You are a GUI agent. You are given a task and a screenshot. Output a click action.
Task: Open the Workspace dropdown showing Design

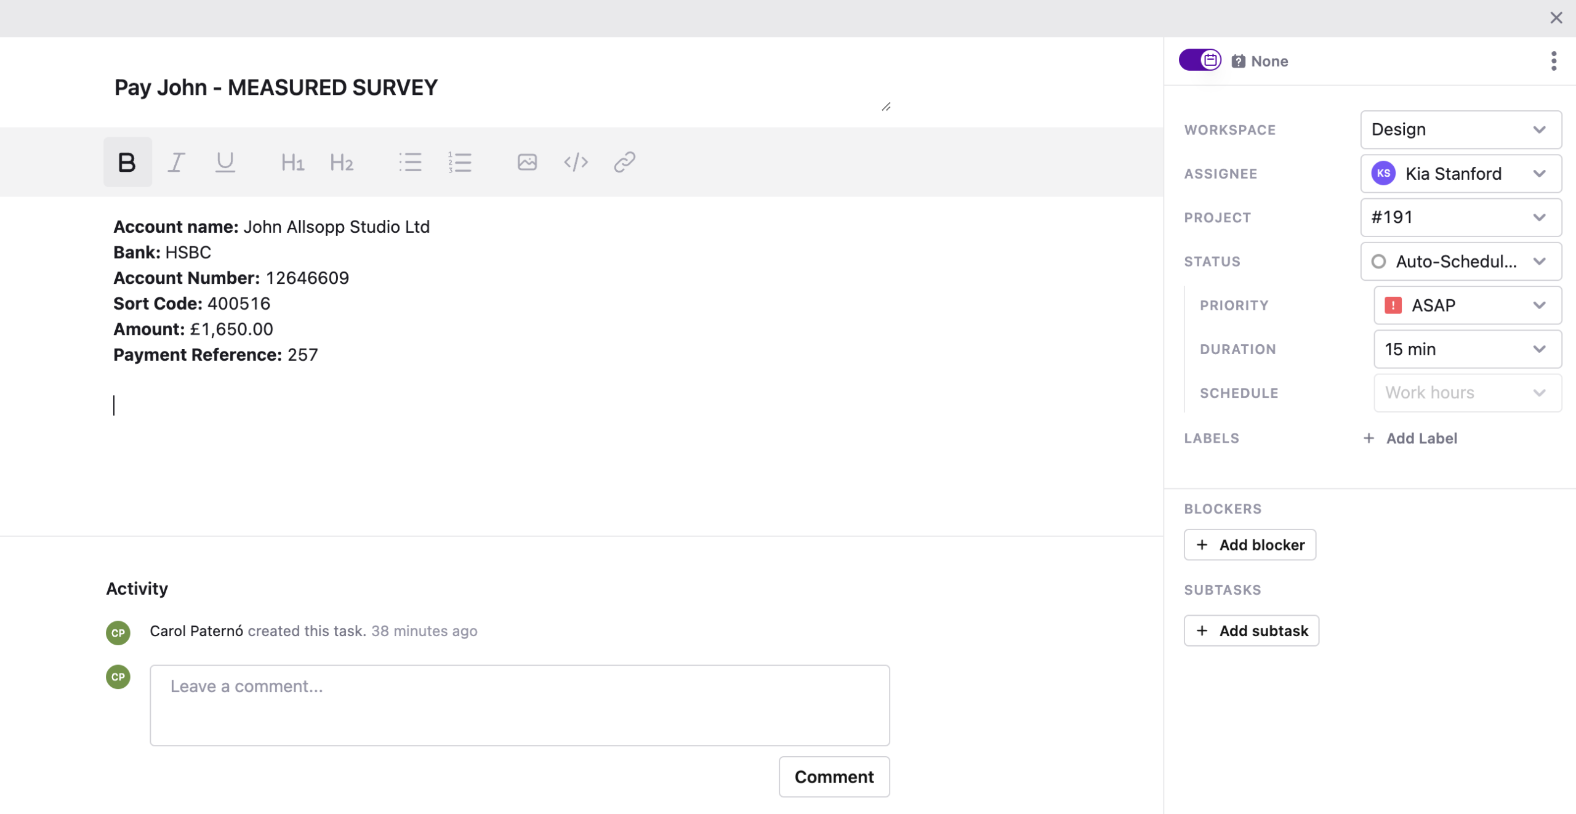coord(1460,129)
